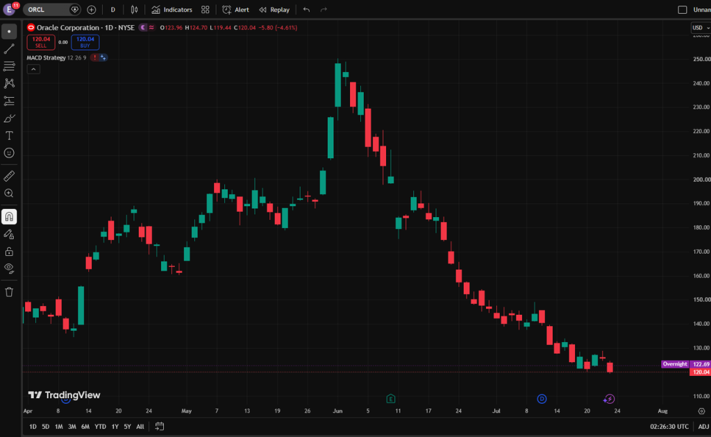Set time range to 5D
The image size is (711, 437).
[x=45, y=427]
